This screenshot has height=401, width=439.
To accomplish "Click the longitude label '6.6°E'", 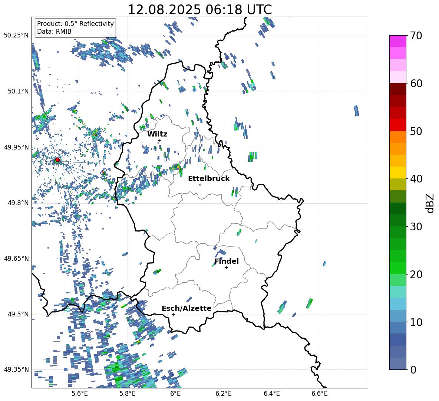I will [x=320, y=394].
